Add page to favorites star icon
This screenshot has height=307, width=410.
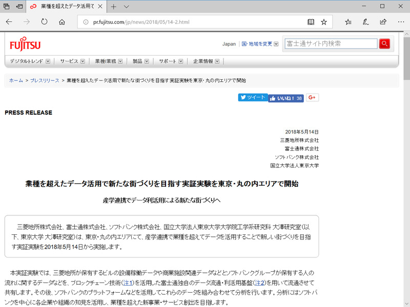pos(324,22)
